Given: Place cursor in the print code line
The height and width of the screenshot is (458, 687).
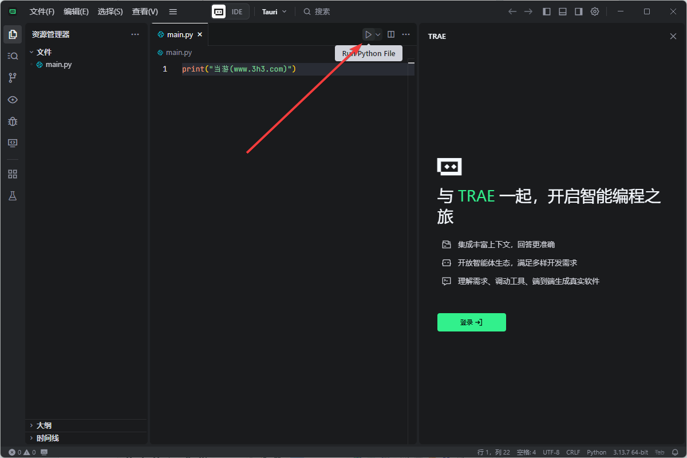Looking at the screenshot, I should (x=239, y=69).
